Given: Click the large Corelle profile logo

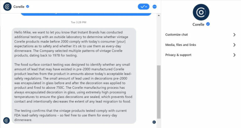Looking at the screenshot, I should 201,12.
